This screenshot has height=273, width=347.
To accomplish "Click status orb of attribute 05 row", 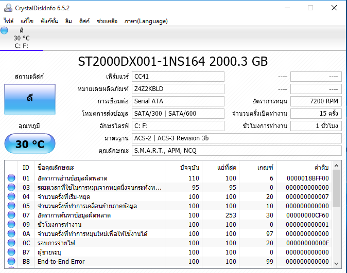I will pos(11,206).
